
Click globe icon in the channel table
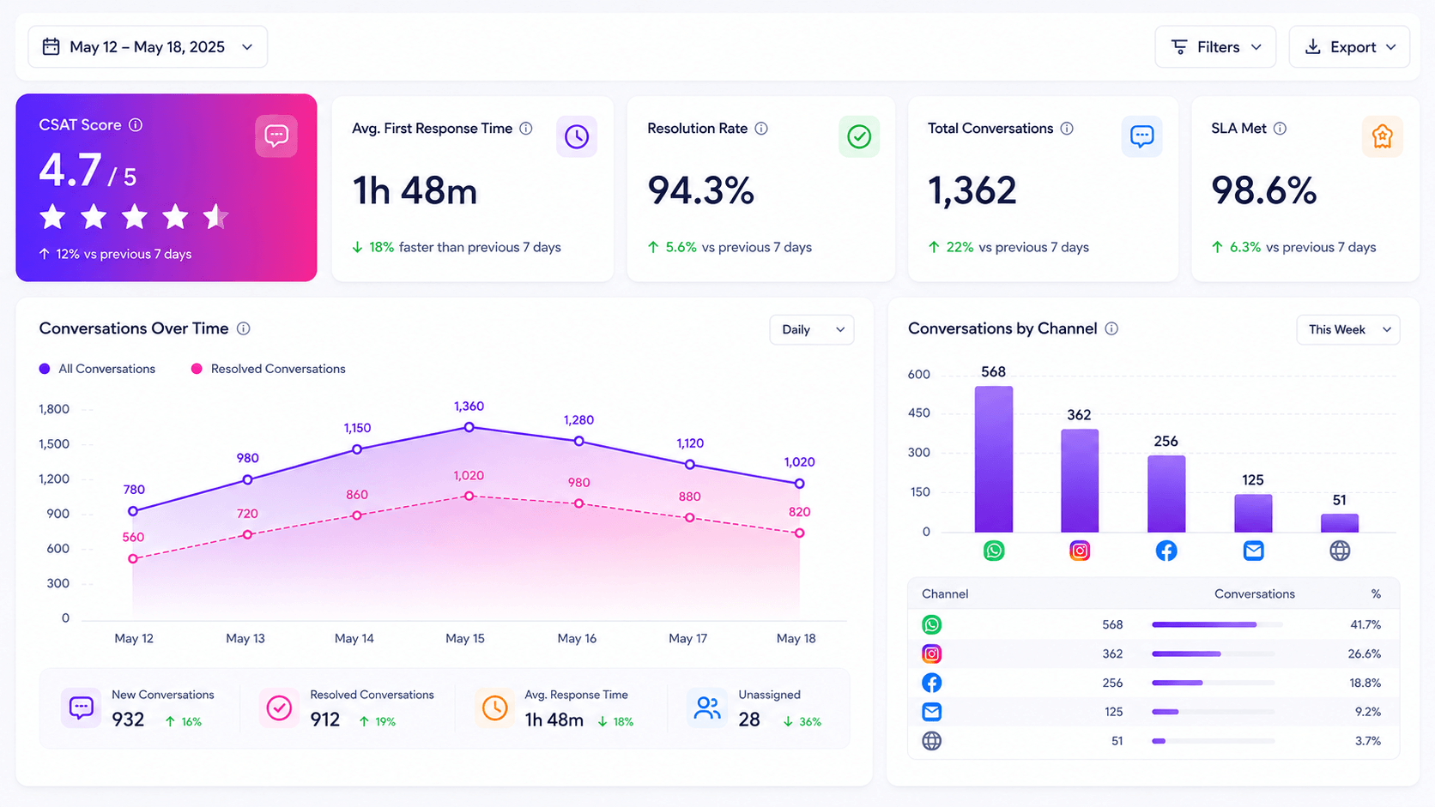[931, 741]
